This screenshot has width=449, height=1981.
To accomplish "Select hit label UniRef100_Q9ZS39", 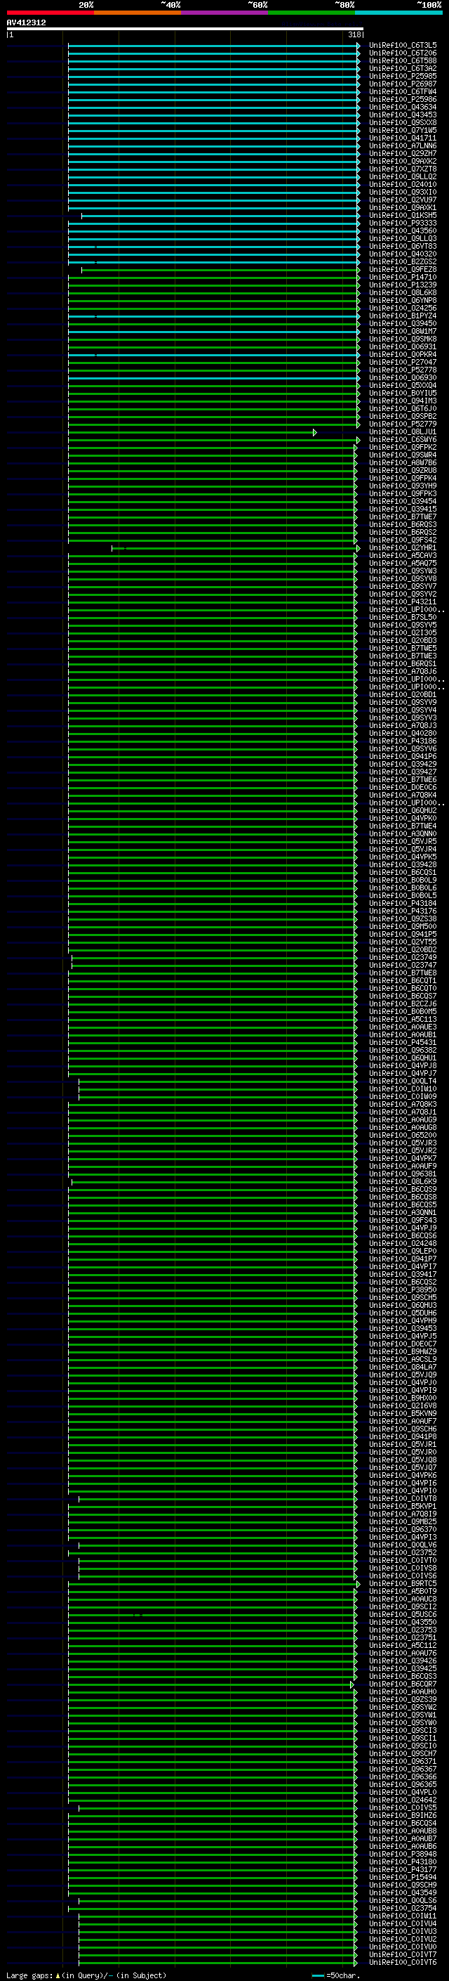I will [402, 1699].
